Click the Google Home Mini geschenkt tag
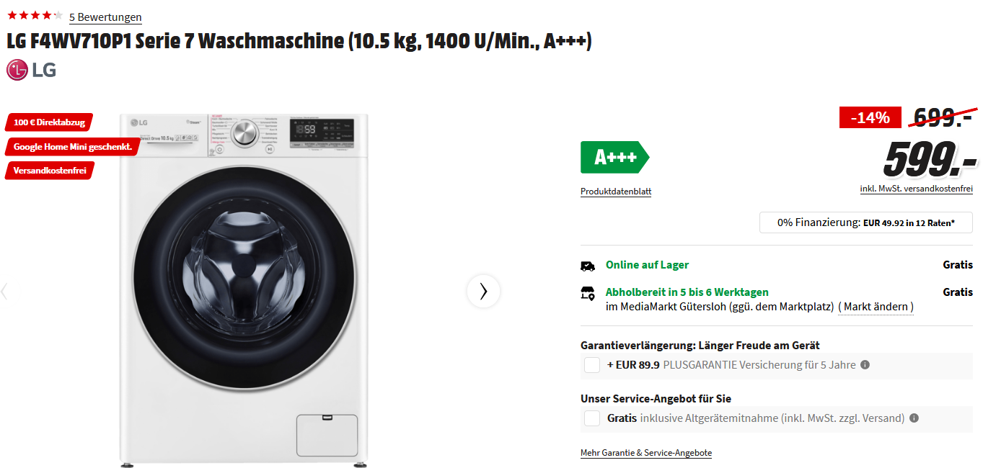This screenshot has height=468, width=983. click(x=72, y=147)
